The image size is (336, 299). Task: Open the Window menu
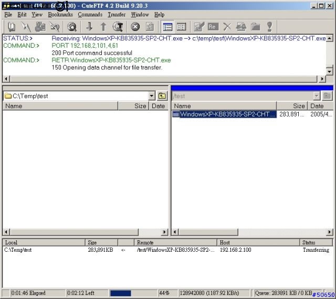click(140, 15)
